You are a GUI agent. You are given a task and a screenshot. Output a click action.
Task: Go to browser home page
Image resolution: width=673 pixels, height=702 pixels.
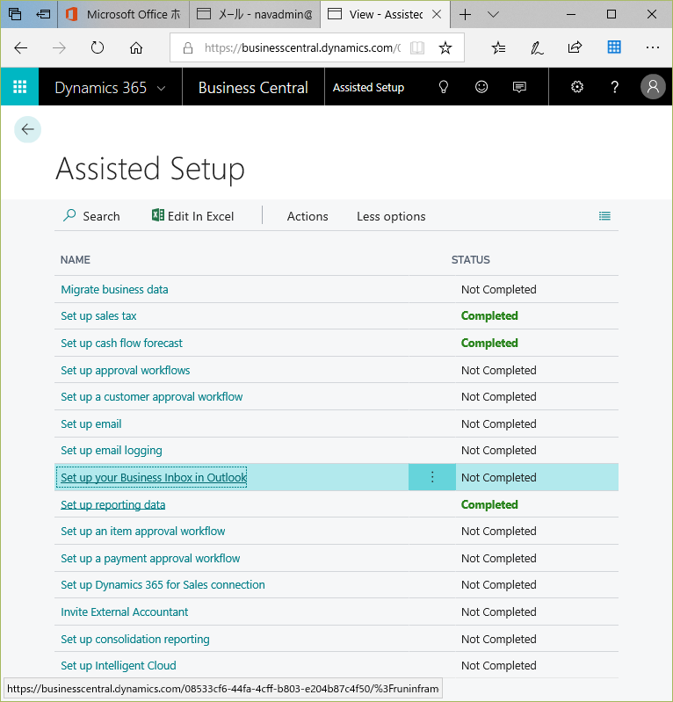coord(136,48)
